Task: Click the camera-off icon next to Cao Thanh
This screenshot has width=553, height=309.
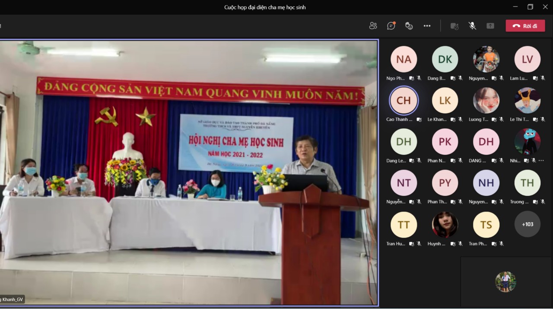Action: (x=419, y=120)
